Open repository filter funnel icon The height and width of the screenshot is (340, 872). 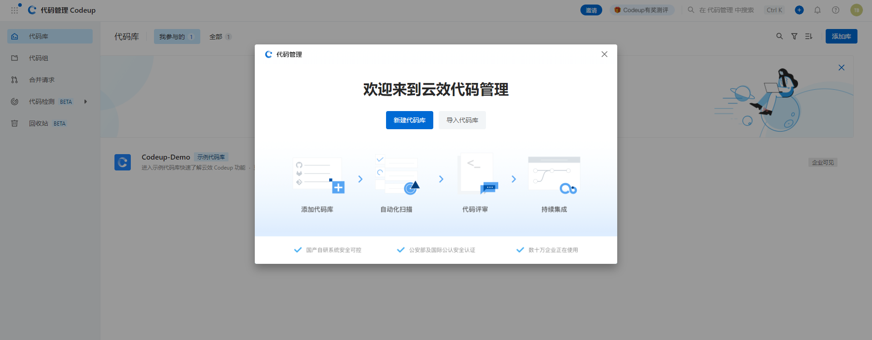pos(794,36)
